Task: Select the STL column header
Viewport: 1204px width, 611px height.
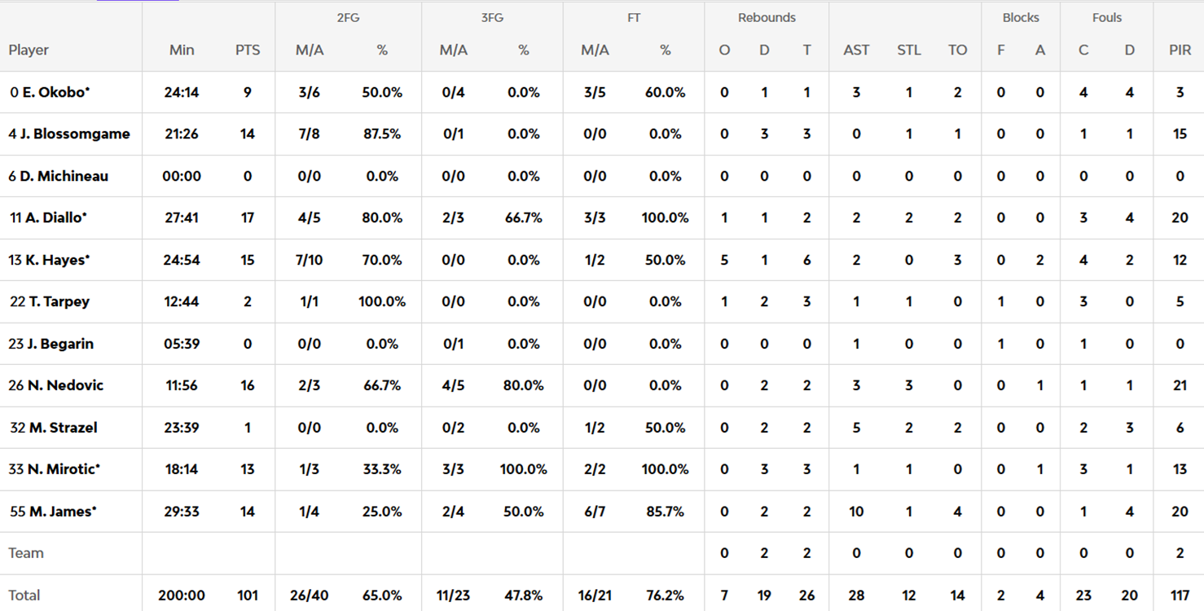Action: pos(909,50)
